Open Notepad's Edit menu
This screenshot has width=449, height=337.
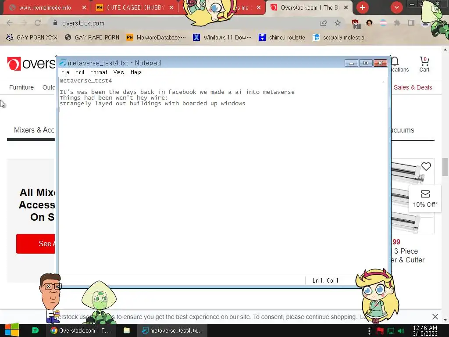80,72
